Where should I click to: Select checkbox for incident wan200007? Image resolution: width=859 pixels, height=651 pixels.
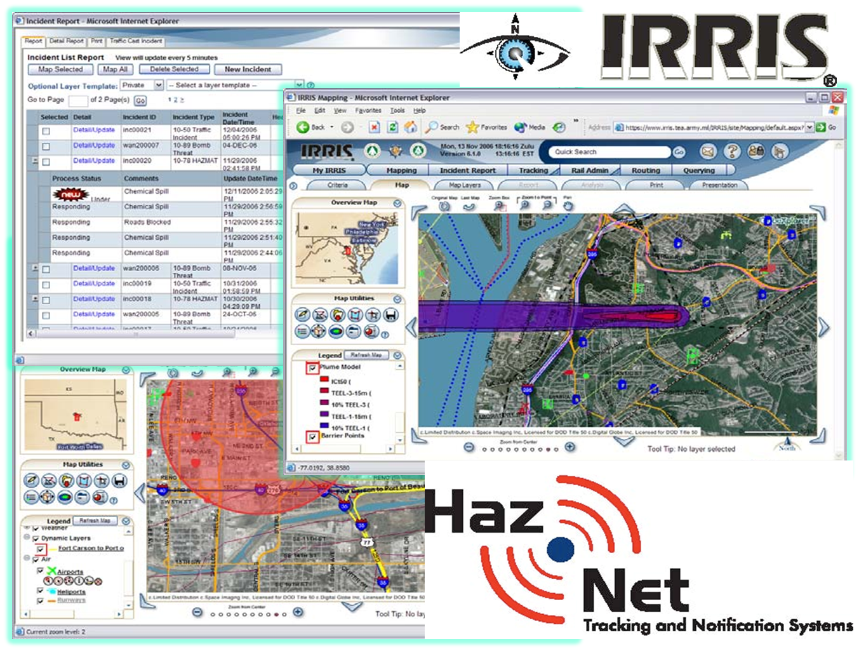pos(46,147)
